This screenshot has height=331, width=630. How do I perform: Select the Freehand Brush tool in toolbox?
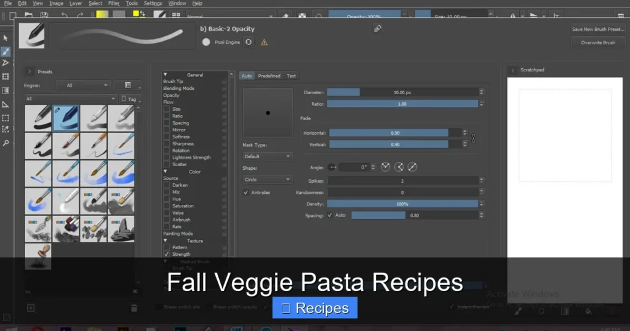[x=6, y=52]
